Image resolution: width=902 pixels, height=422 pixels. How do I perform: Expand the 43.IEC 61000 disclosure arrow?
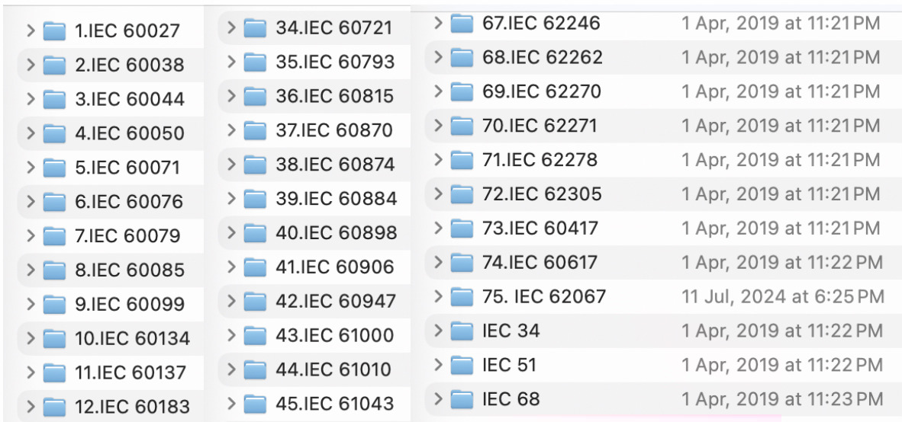[231, 335]
